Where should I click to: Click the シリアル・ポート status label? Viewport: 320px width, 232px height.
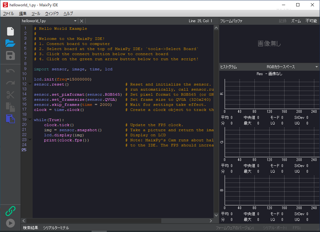[275, 228]
